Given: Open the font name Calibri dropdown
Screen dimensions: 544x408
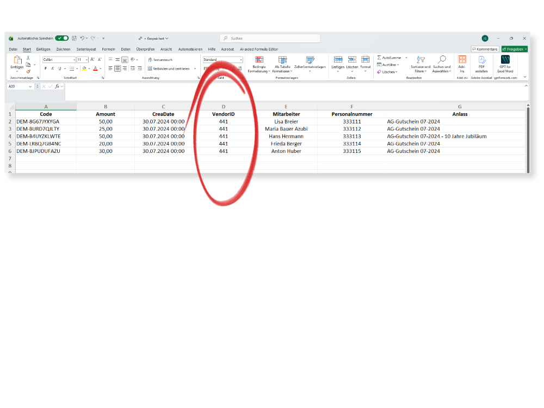Looking at the screenshot, I should coord(74,60).
